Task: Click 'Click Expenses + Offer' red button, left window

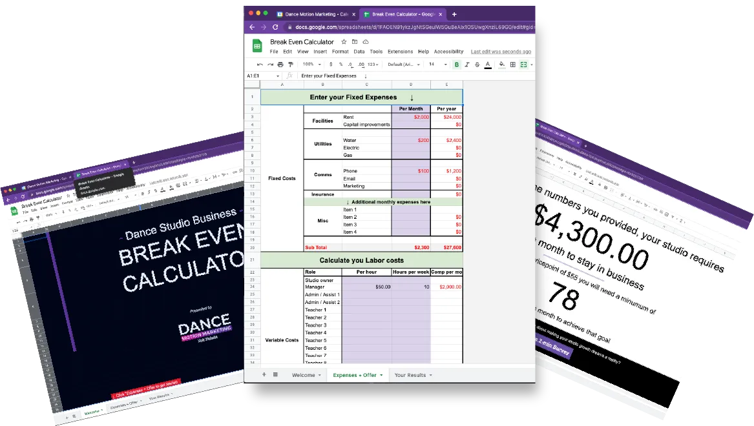Action: [147, 388]
